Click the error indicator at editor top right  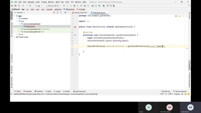[x=177, y=16]
